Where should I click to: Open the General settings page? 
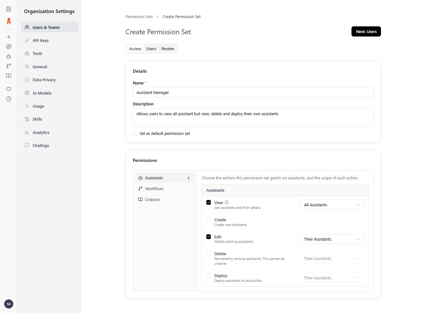(x=50, y=67)
